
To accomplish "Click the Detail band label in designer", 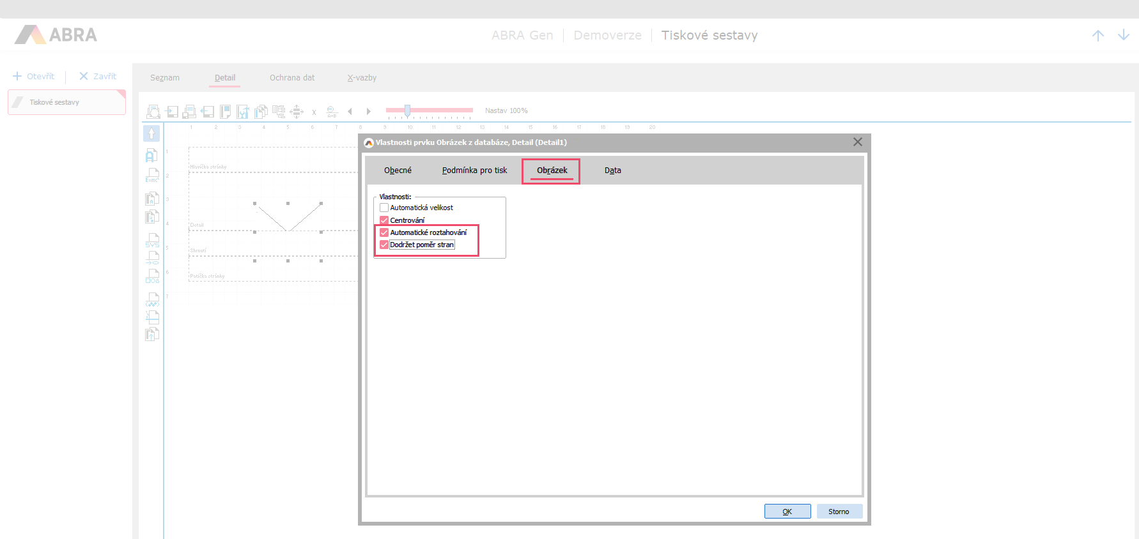I will click(x=197, y=225).
